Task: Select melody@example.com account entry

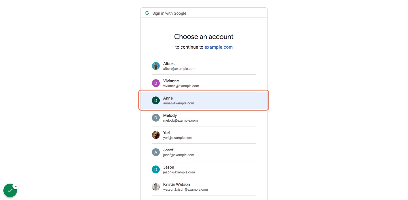Action: (204, 118)
